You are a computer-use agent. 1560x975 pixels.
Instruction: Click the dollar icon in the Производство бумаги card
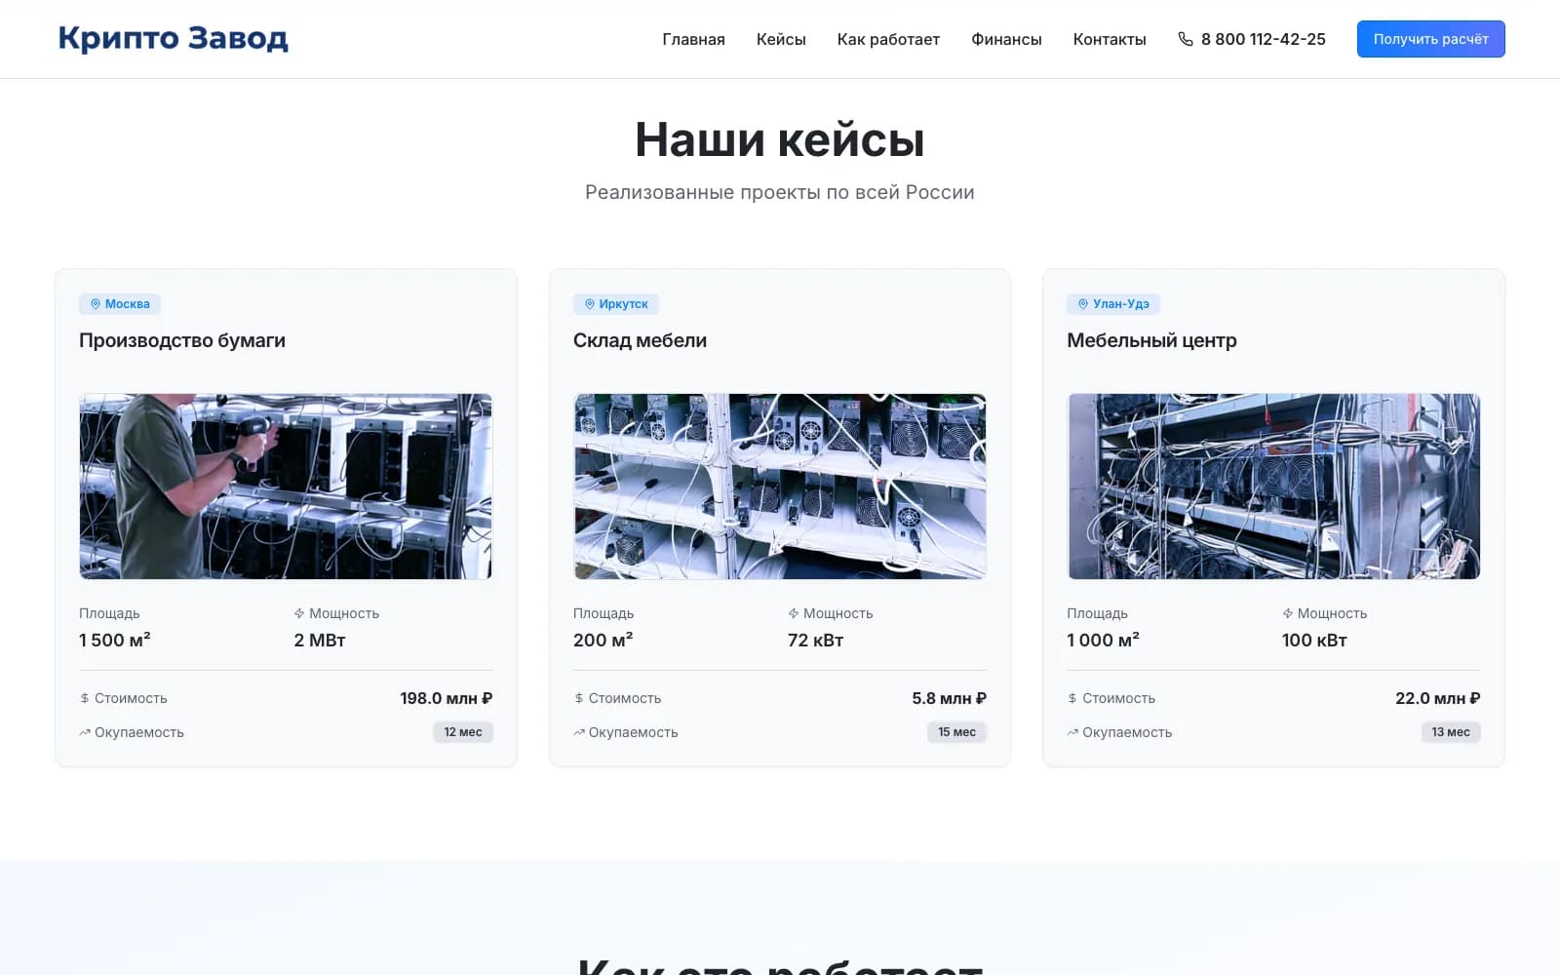[x=85, y=698]
